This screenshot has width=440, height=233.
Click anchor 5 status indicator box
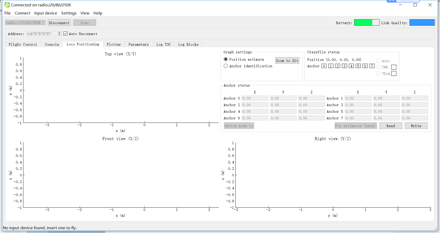358,66
